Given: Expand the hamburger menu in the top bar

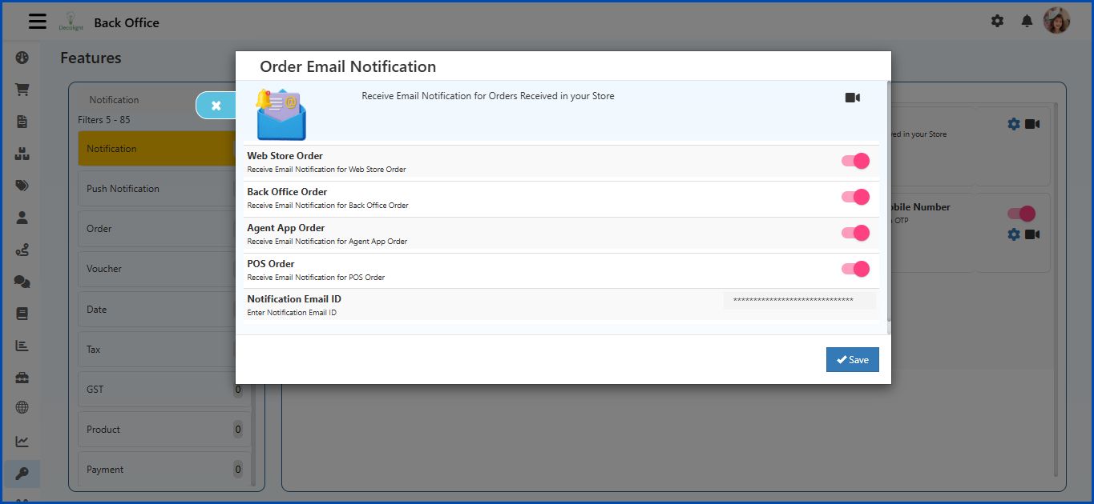Looking at the screenshot, I should click(x=37, y=21).
